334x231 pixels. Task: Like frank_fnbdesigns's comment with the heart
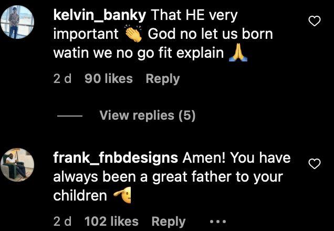[314, 164]
